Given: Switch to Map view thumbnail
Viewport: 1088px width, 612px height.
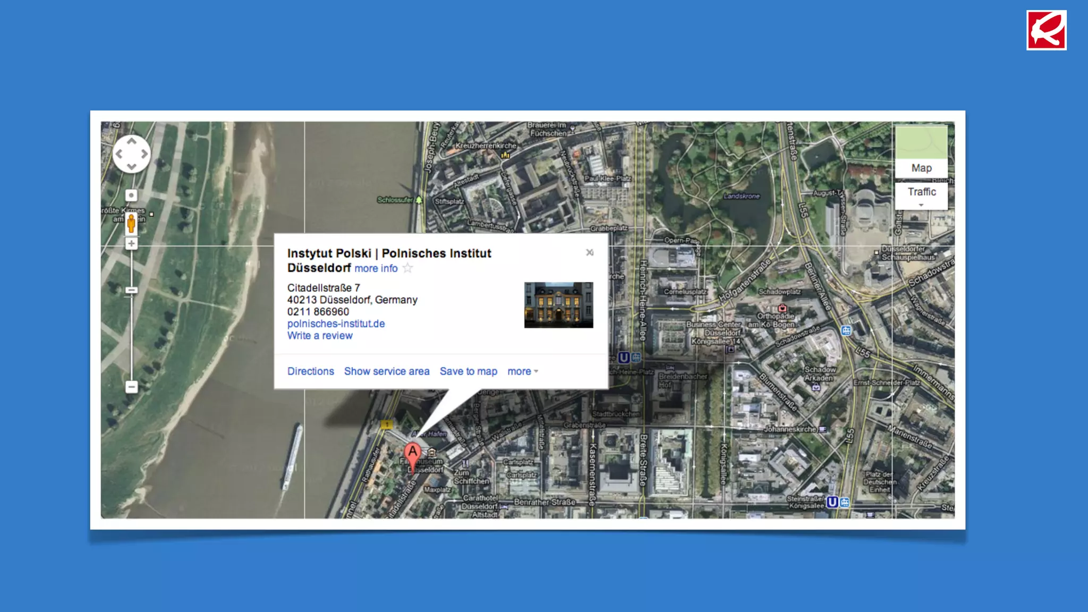Looking at the screenshot, I should [x=921, y=151].
